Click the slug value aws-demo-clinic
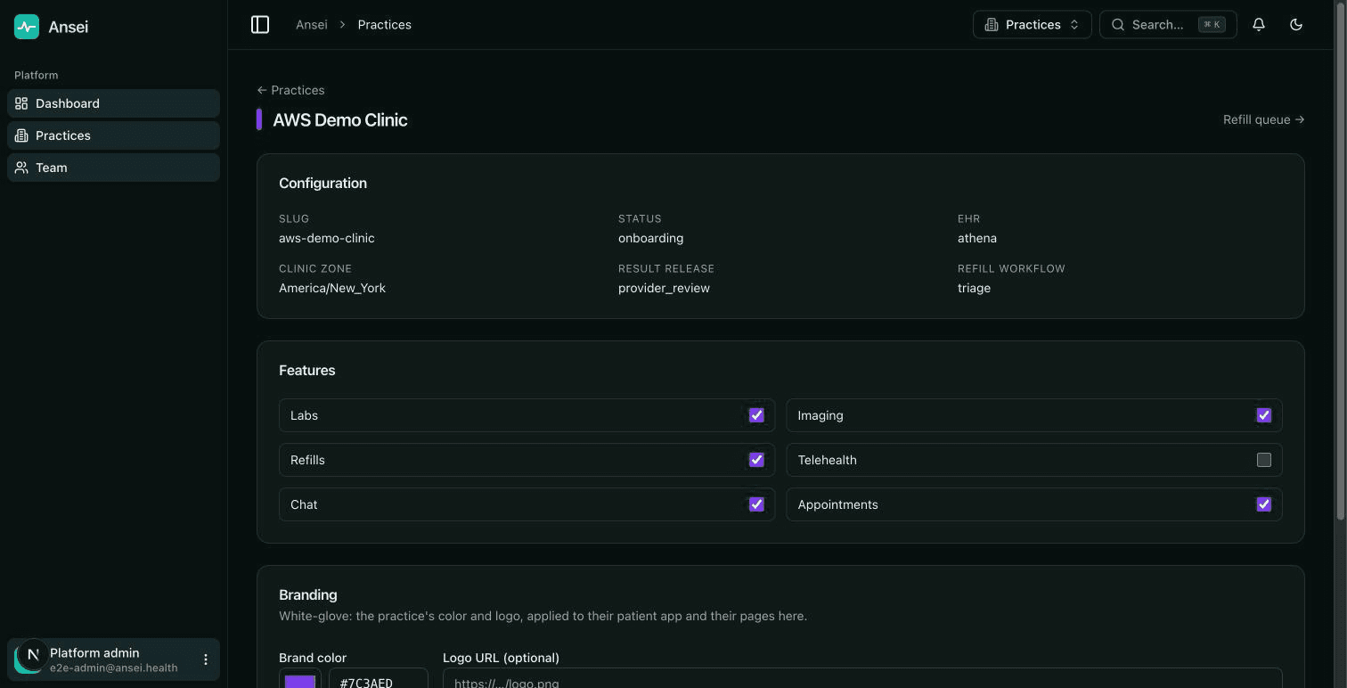1347x688 pixels. pos(327,238)
